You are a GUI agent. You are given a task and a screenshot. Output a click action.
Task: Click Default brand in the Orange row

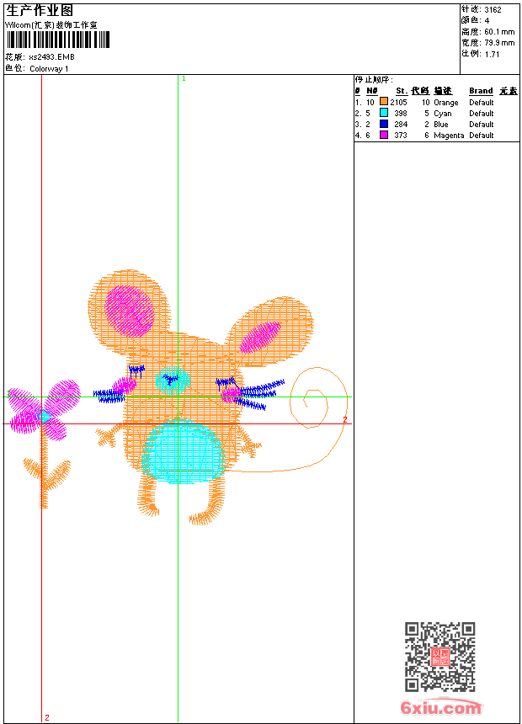(x=481, y=103)
